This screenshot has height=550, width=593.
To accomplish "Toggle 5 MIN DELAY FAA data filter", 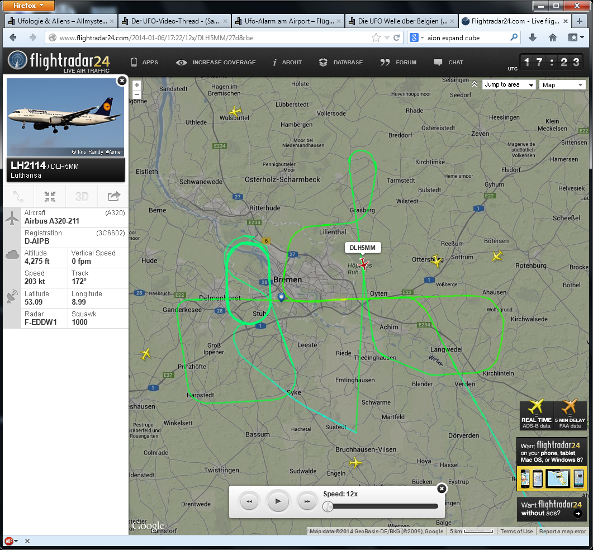I will point(570,414).
